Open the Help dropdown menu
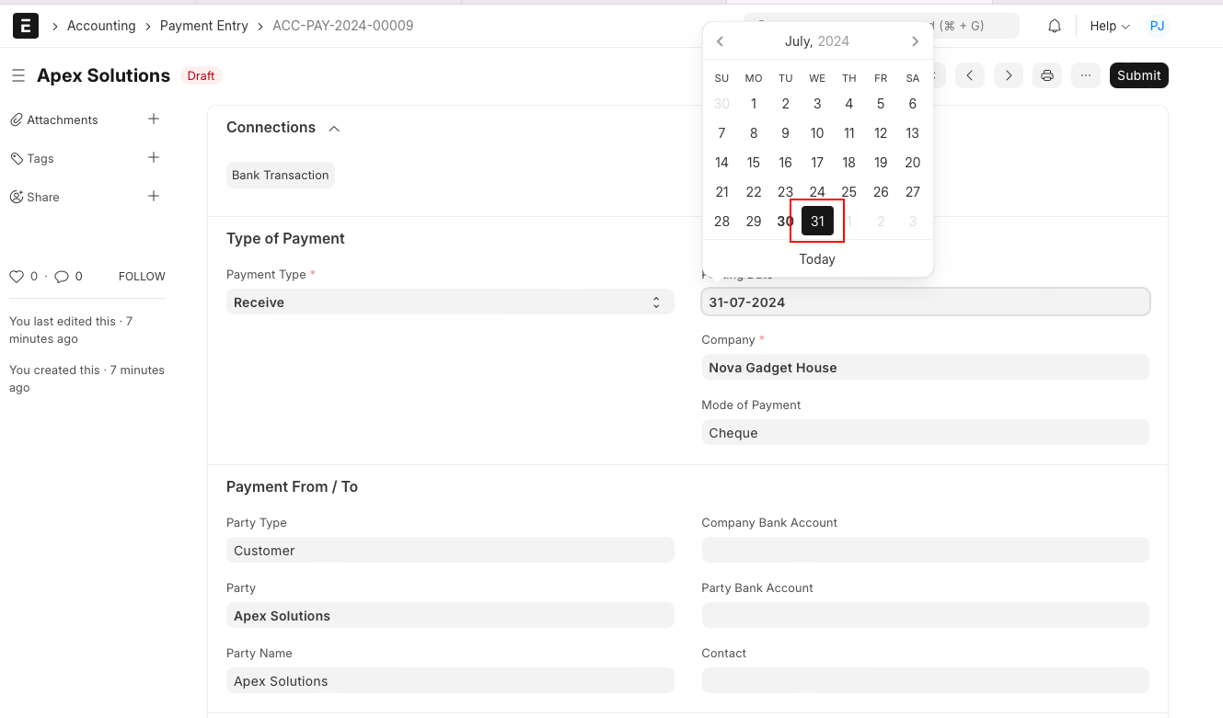 click(x=1109, y=26)
